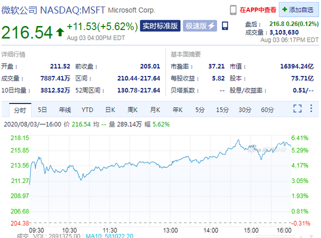Select the 60分 interval tab
The width and height of the screenshot is (321, 238).
click(267, 110)
